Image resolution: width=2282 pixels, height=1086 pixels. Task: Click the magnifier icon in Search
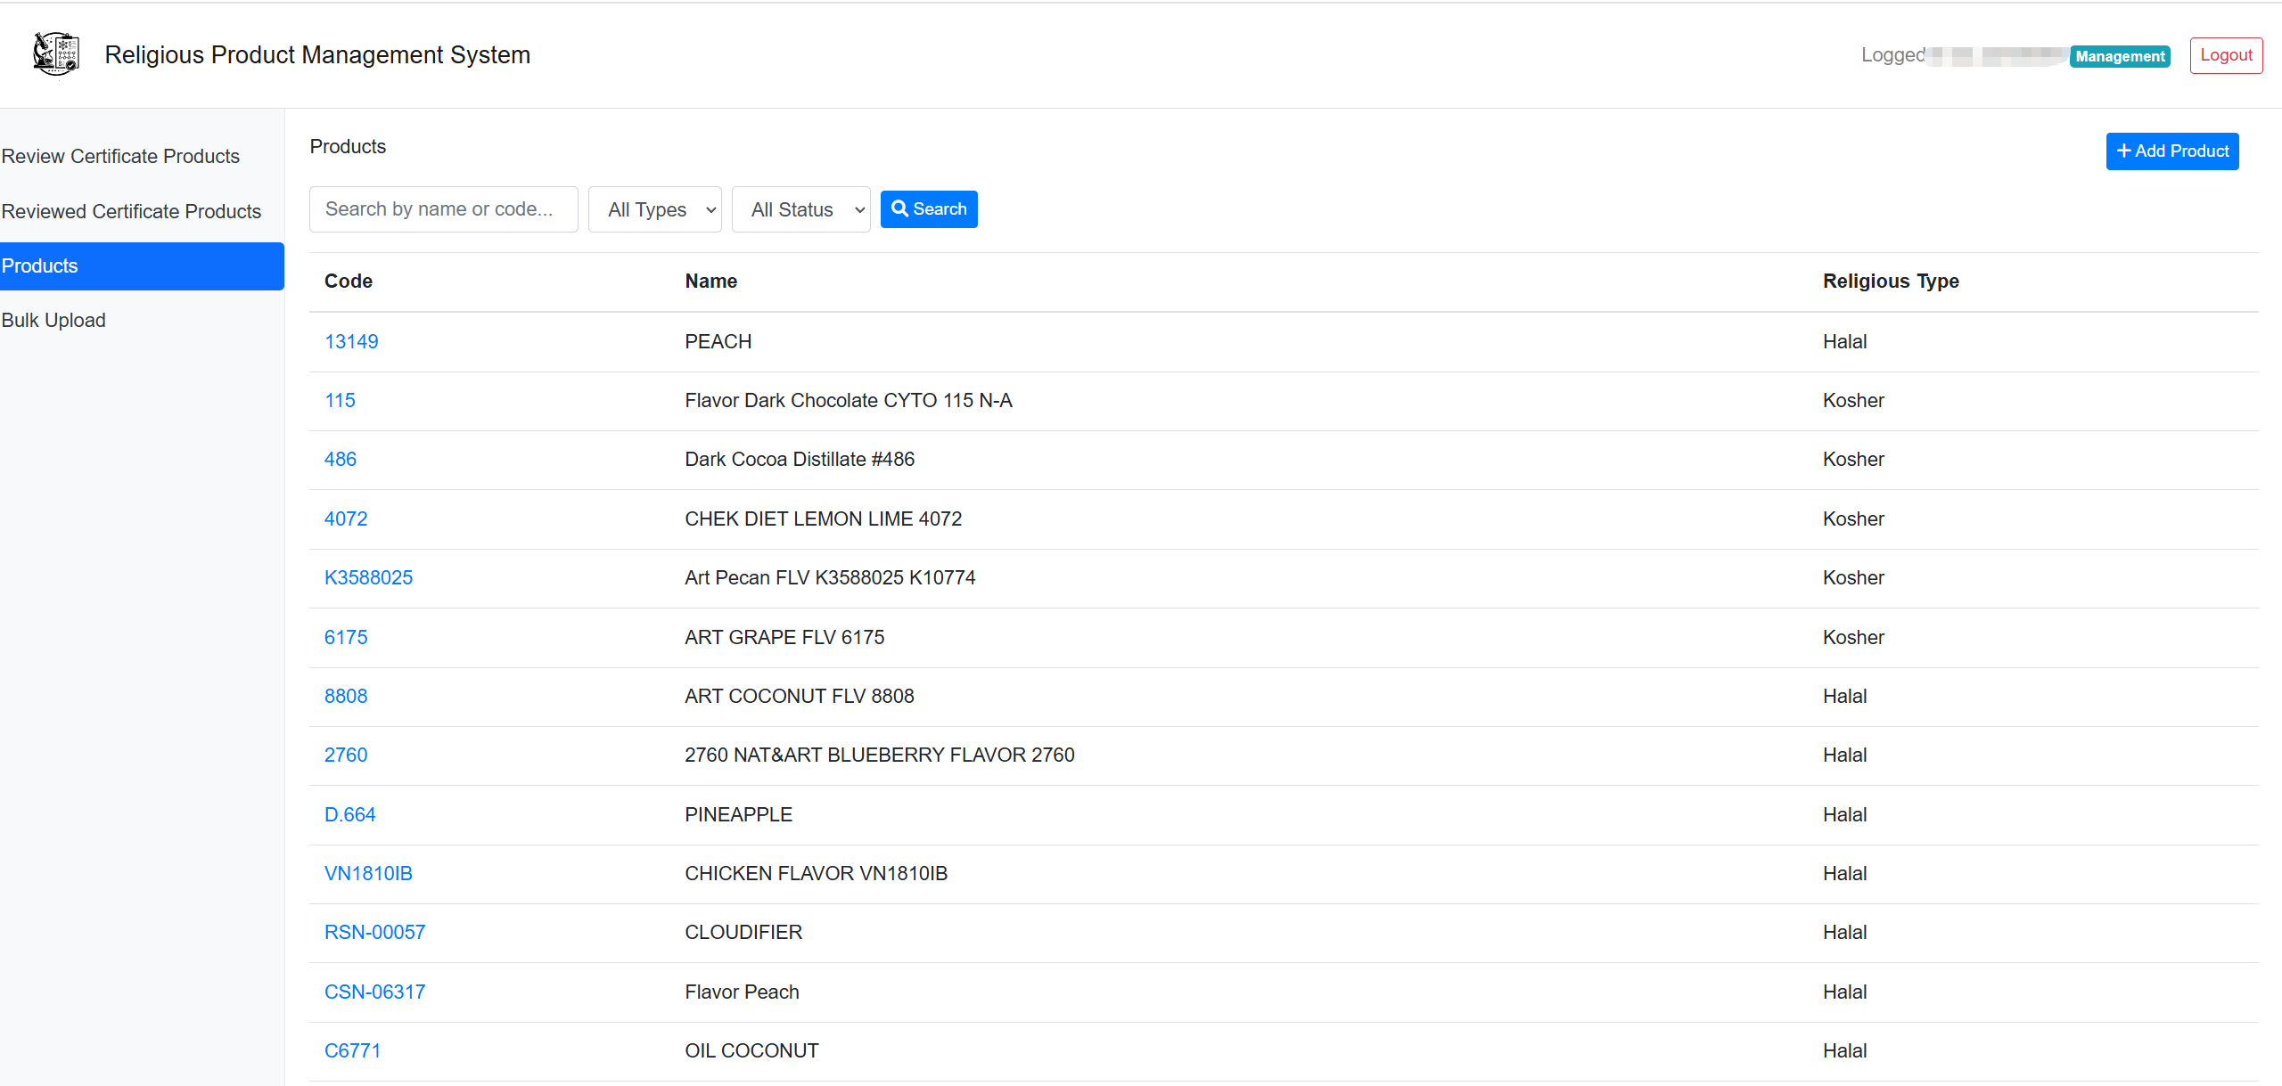pos(899,208)
